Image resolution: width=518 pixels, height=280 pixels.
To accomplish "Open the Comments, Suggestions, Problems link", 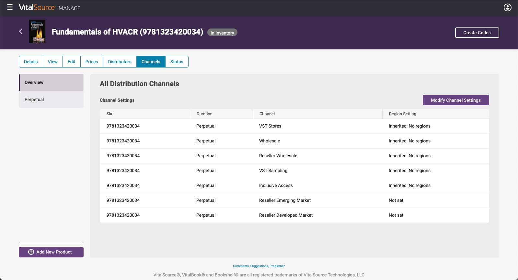I will point(259,266).
